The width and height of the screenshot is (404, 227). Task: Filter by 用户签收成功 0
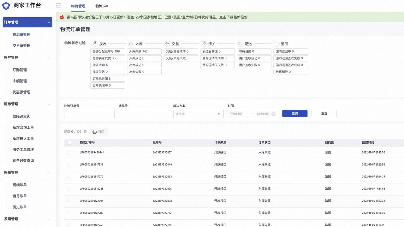tap(254, 58)
